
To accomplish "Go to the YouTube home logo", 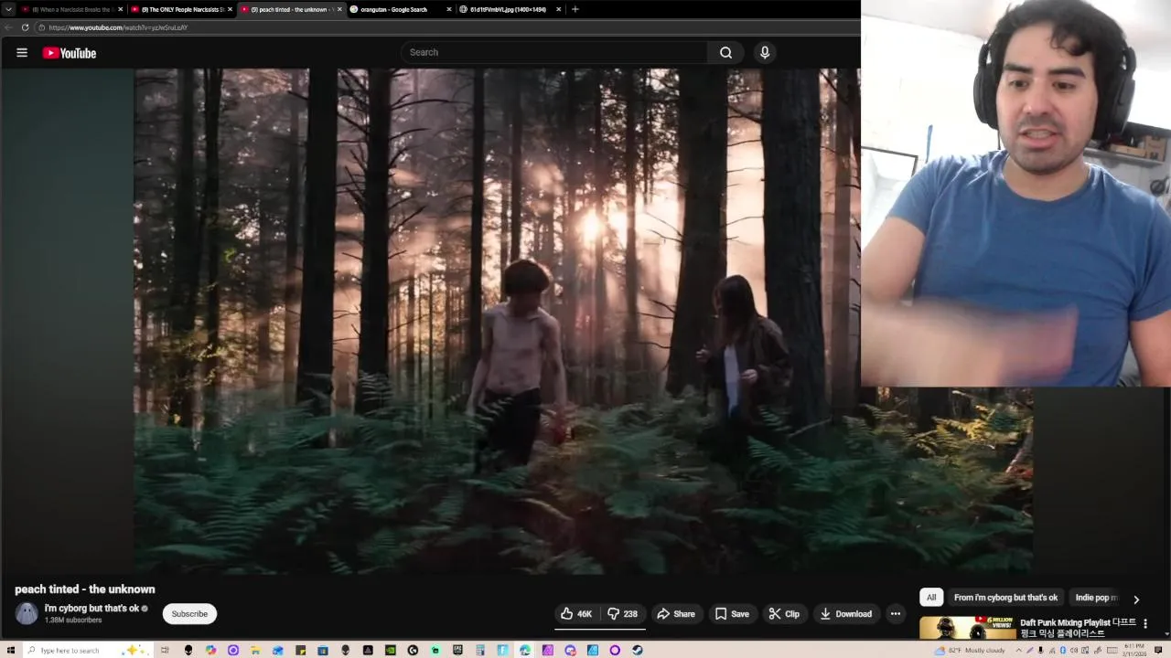I will [69, 53].
